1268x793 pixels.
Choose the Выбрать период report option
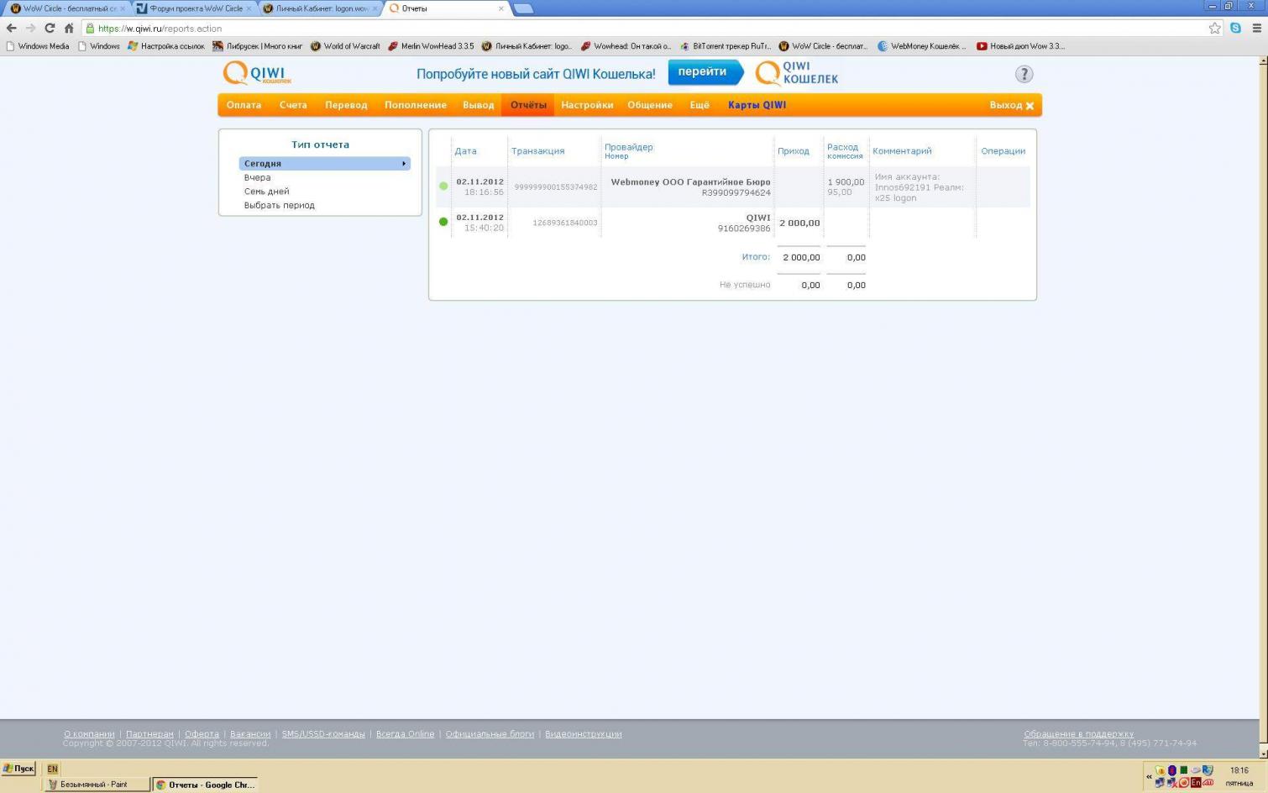[x=279, y=205]
